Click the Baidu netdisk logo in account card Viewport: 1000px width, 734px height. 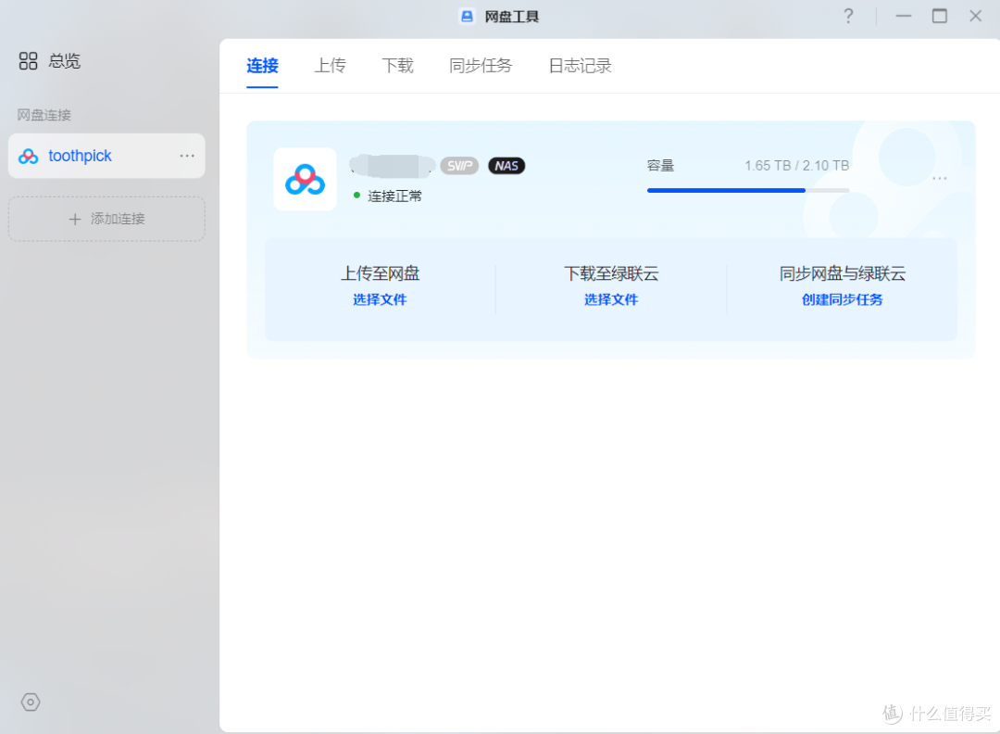[305, 180]
